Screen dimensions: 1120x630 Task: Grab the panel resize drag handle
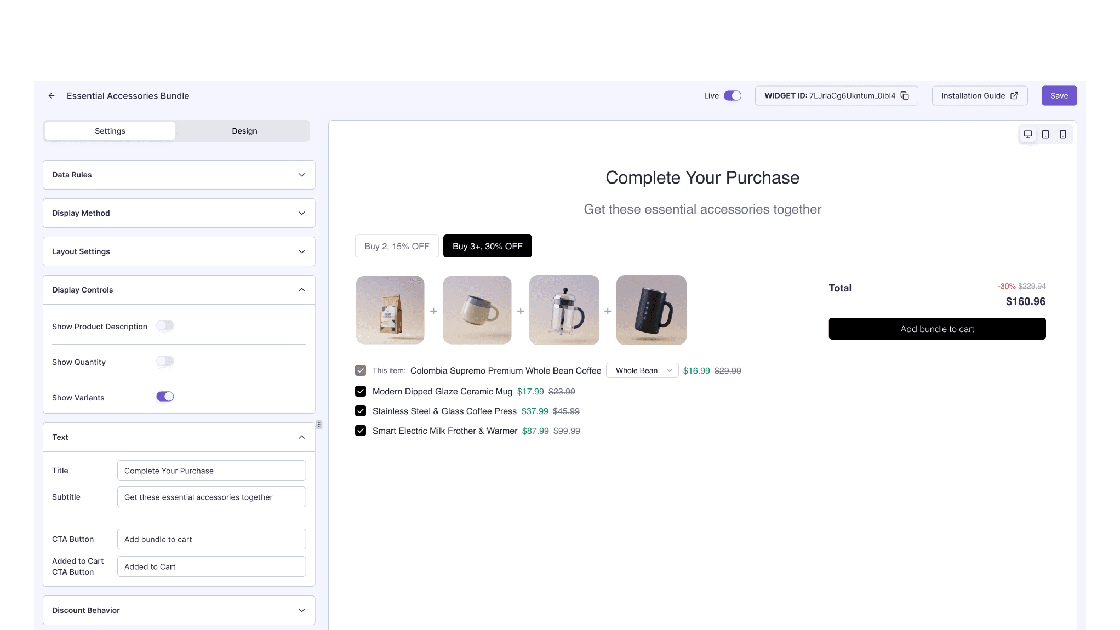pyautogui.click(x=319, y=424)
